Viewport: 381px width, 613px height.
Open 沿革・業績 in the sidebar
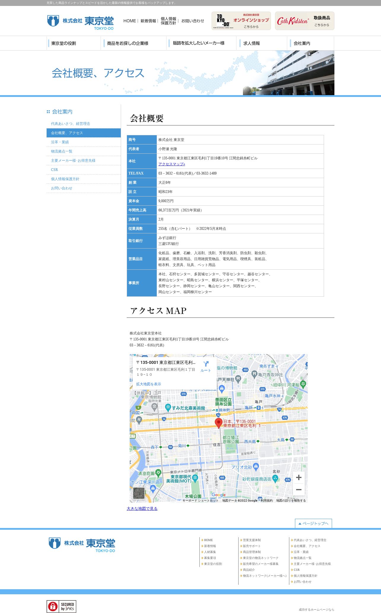point(84,142)
